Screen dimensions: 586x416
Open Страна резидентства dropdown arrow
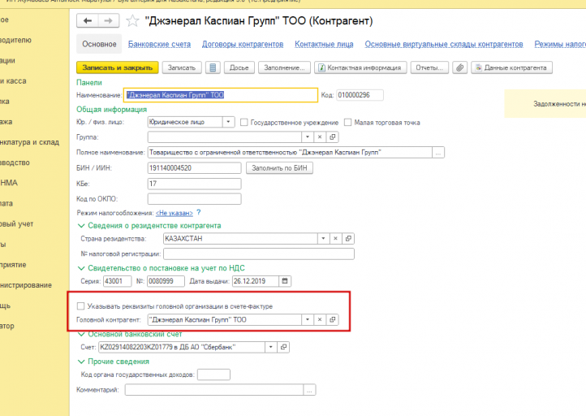coord(323,238)
